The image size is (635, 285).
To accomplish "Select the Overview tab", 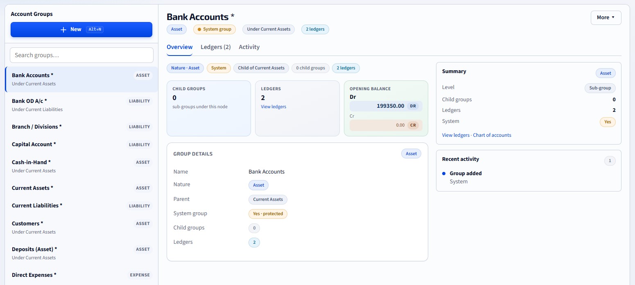I will [x=180, y=47].
